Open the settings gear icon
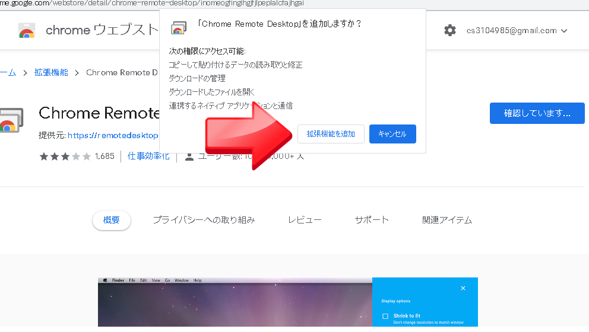This screenshot has height=332, width=589. [x=449, y=30]
